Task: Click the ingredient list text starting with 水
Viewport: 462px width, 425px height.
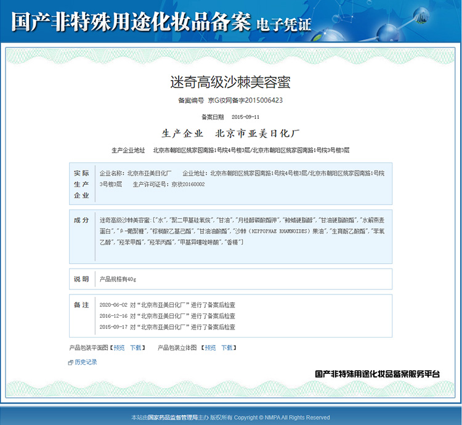Action: click(x=242, y=231)
